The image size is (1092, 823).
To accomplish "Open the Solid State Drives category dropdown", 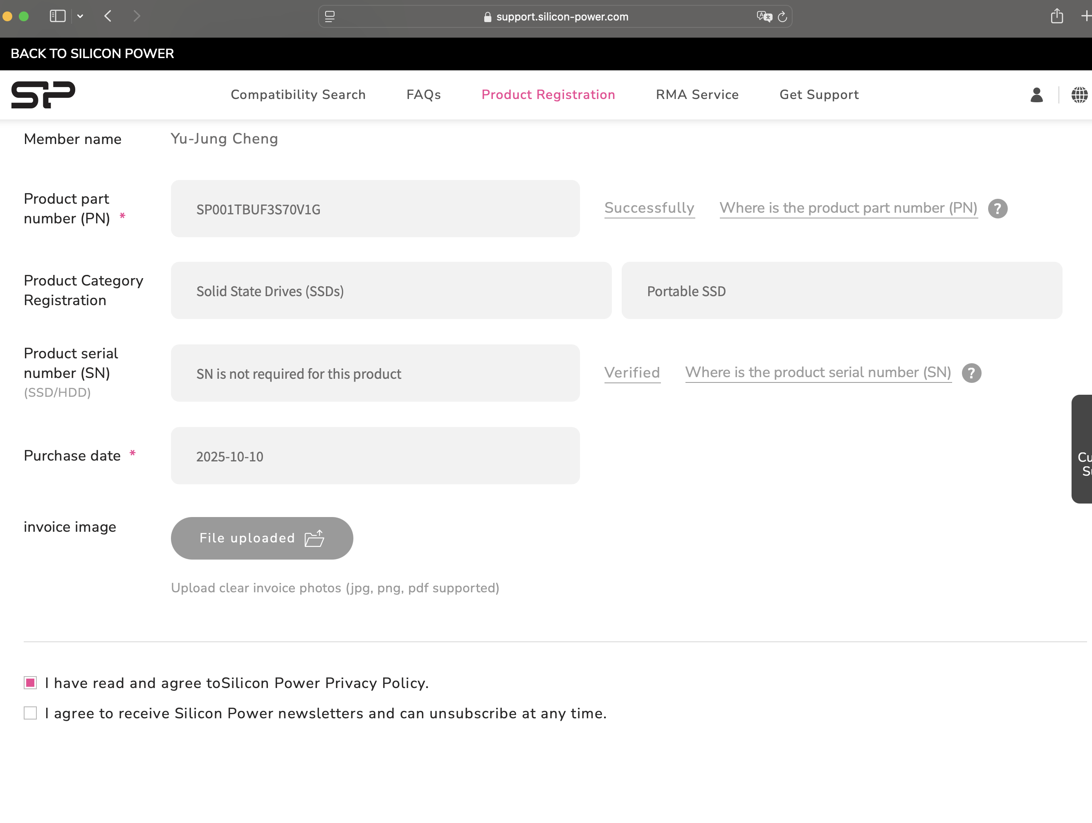I will coord(391,290).
